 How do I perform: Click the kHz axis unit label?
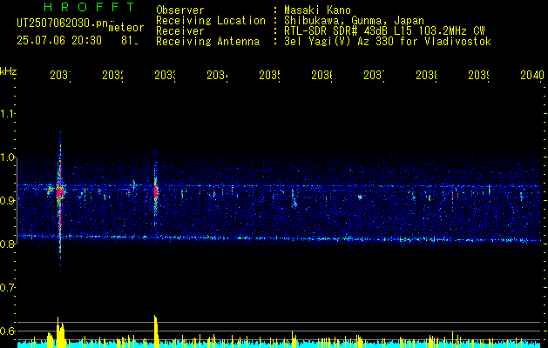9,71
